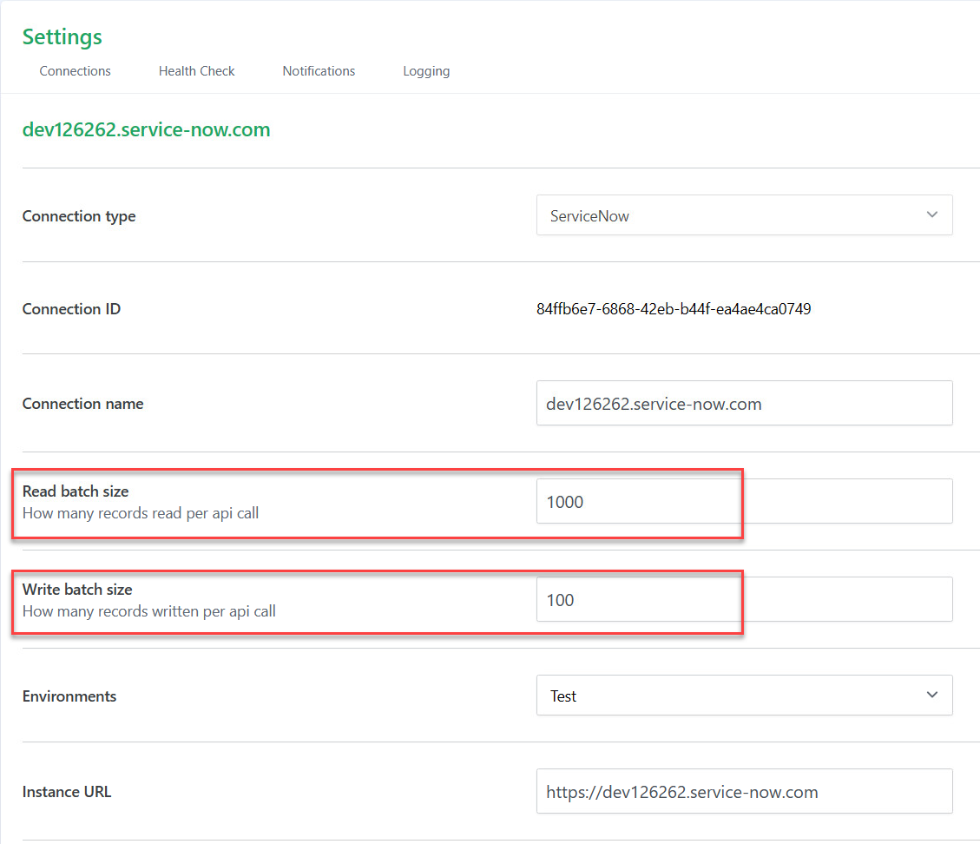Image resolution: width=980 pixels, height=844 pixels.
Task: Go to the Logging tab
Action: tap(426, 71)
